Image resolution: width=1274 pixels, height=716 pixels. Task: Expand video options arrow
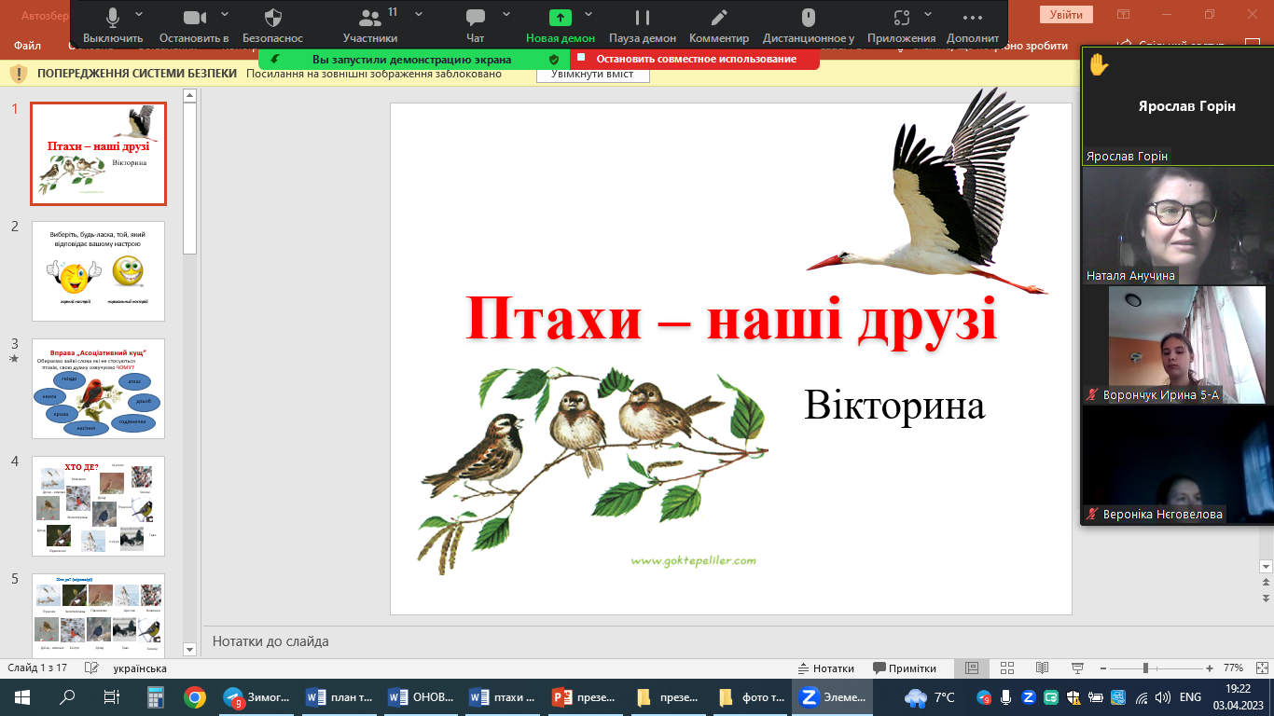tap(226, 14)
